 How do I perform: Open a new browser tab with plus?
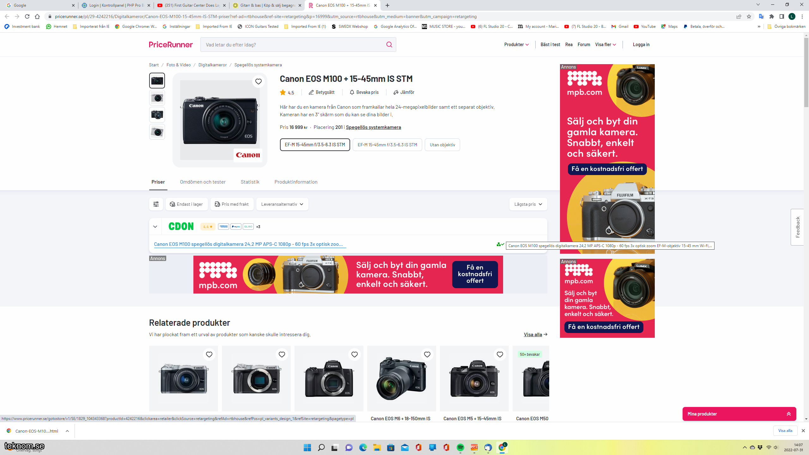point(387,5)
